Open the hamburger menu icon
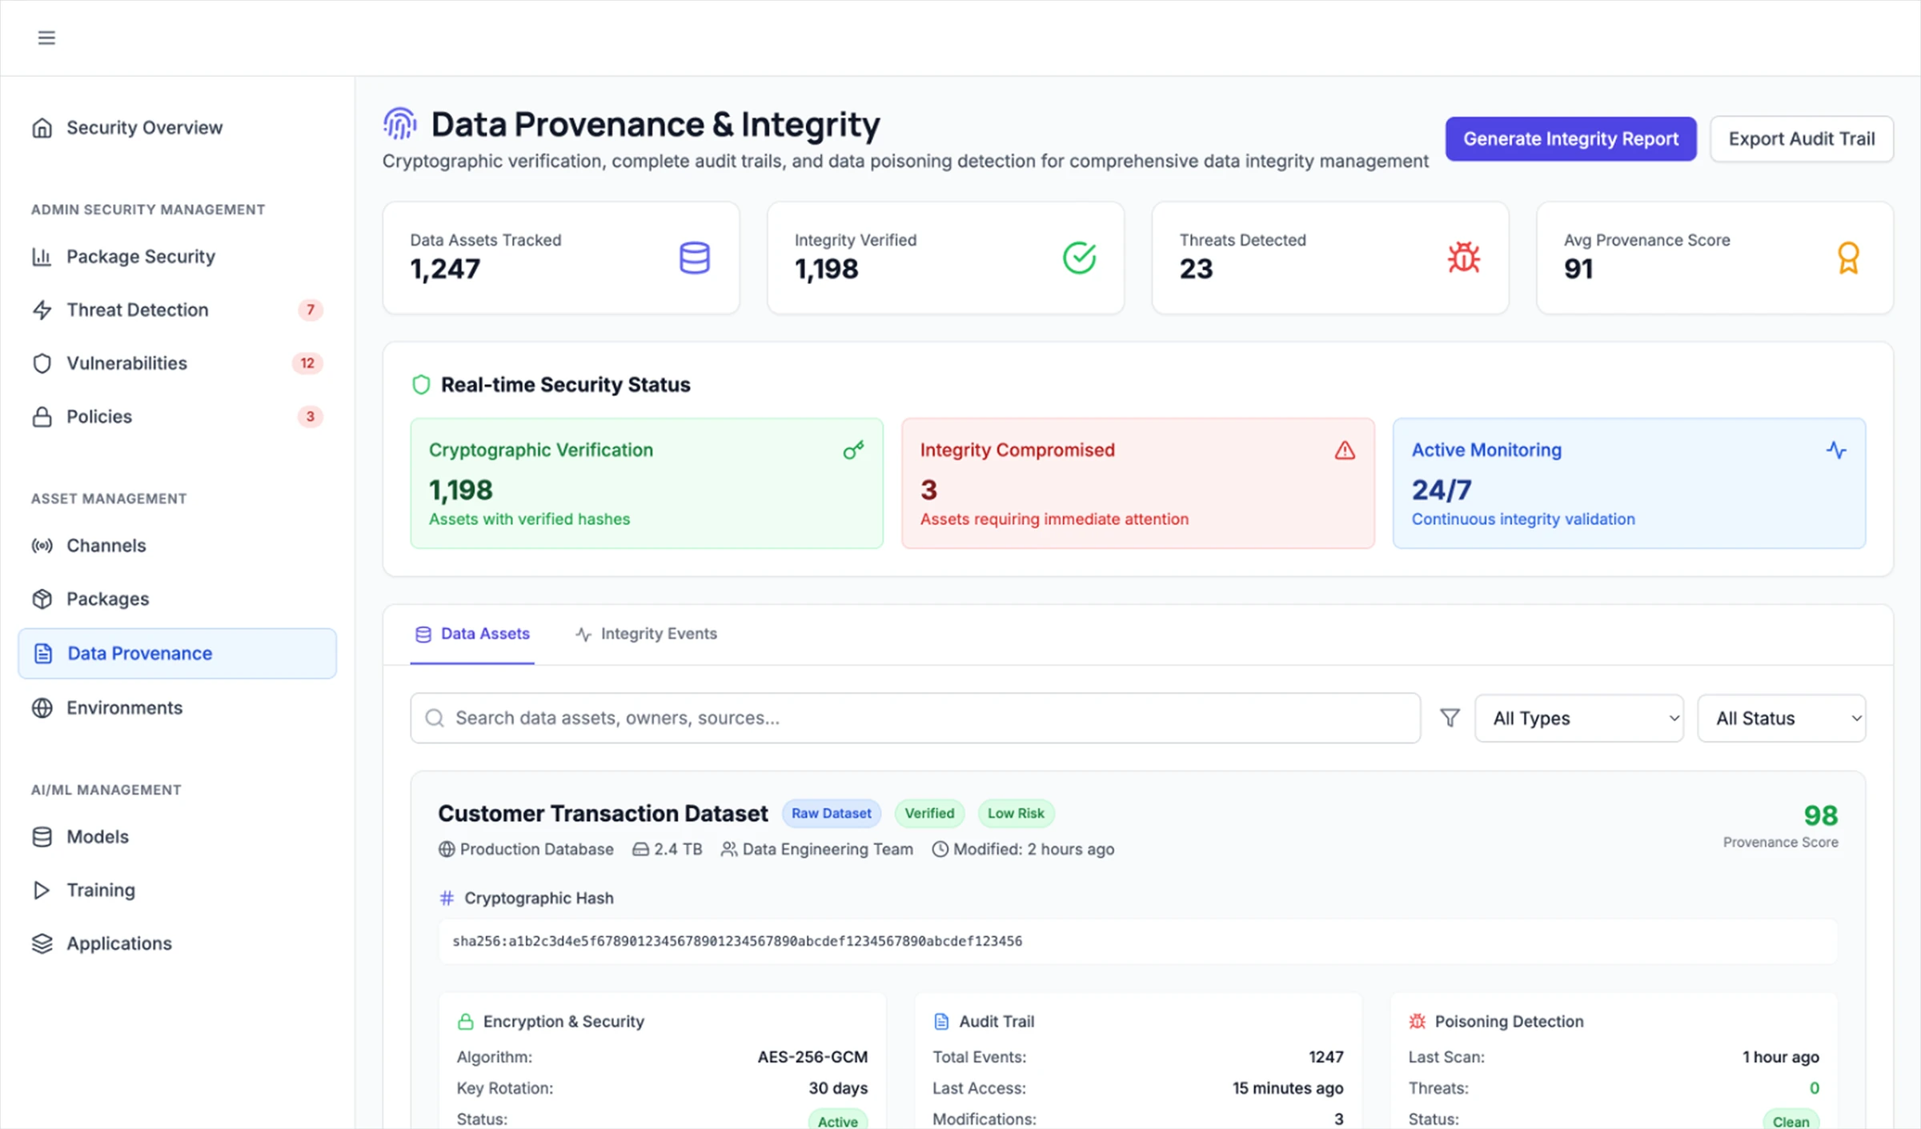Image resolution: width=1921 pixels, height=1129 pixels. [x=46, y=38]
